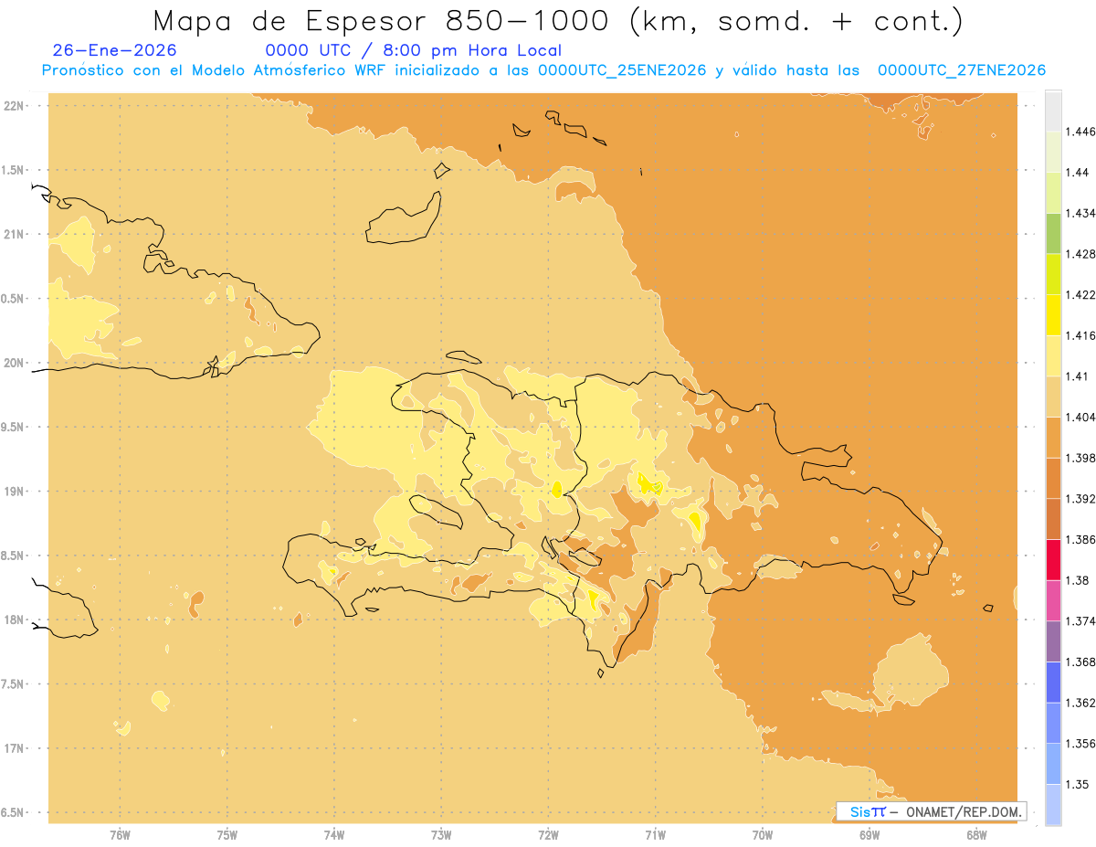The image size is (1096, 847).
Task: Click the colorbar value '1.404'
Action: [x=1080, y=418]
